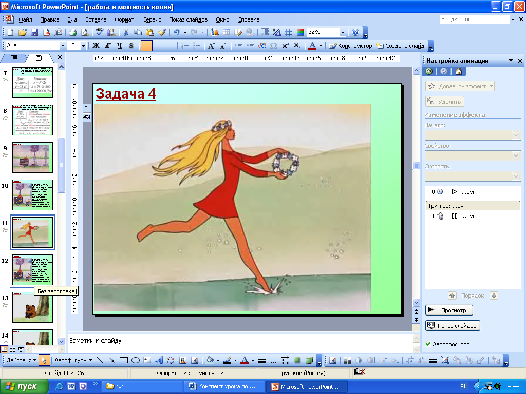Open the Свойство dropdown

click(516, 156)
